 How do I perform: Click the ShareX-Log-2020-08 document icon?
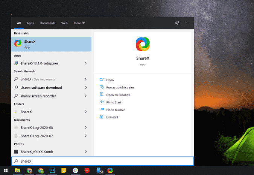click(16, 127)
